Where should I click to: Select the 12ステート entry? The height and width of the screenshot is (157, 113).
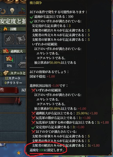coord(13,78)
